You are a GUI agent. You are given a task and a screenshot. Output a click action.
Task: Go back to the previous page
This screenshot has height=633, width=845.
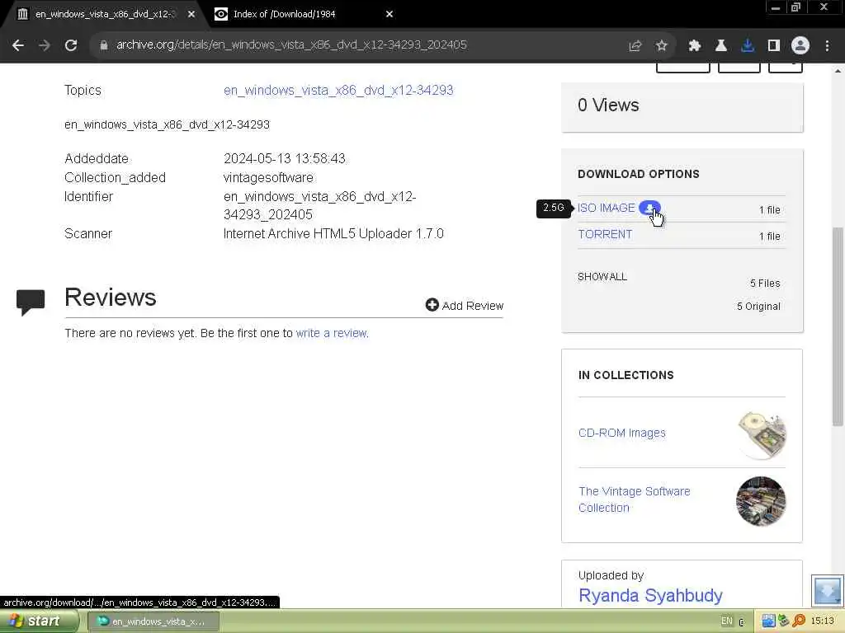tap(18, 45)
